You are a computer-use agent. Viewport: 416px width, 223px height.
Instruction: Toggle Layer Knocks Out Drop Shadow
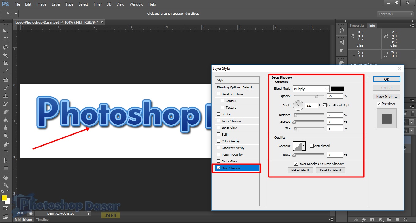pos(296,164)
